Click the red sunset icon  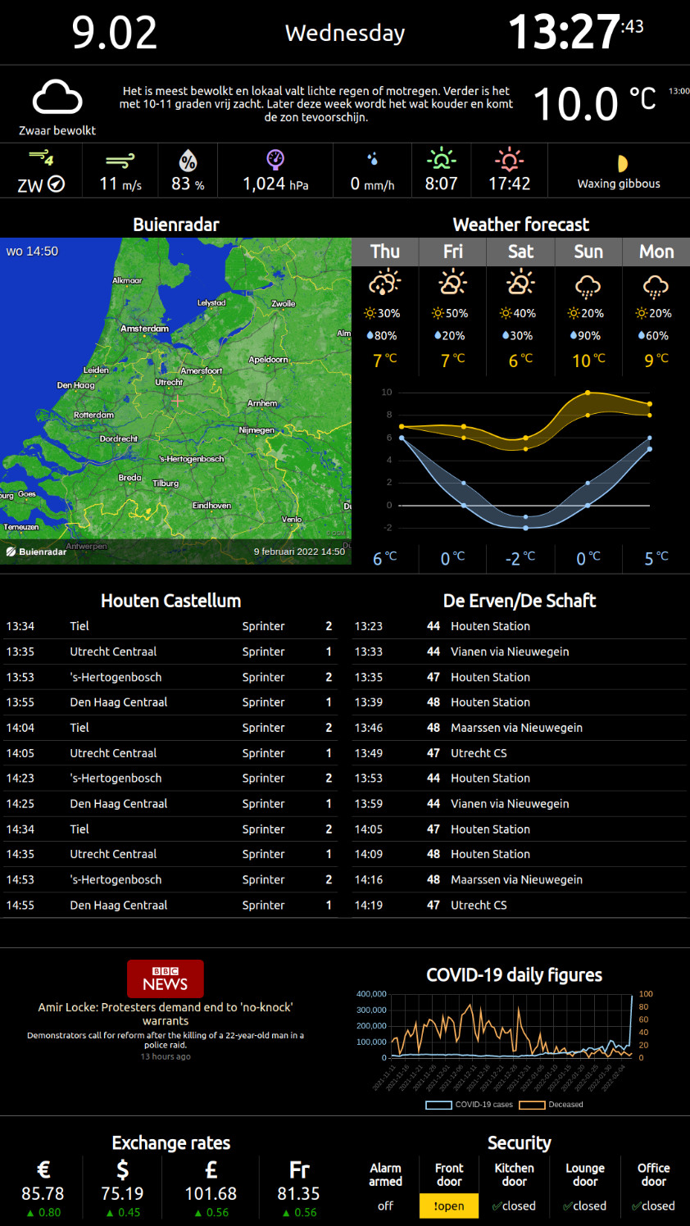509,159
